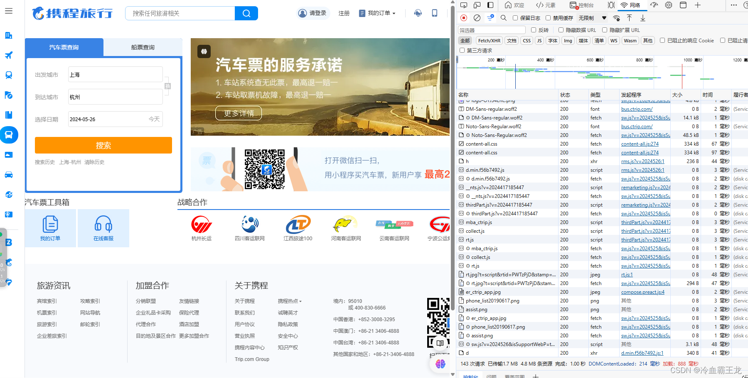
Task: Click the inspect element picker icon in DevTools
Action: (464, 5)
